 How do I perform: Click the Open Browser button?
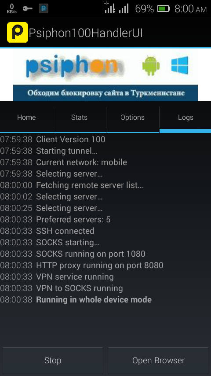pyautogui.click(x=158, y=361)
